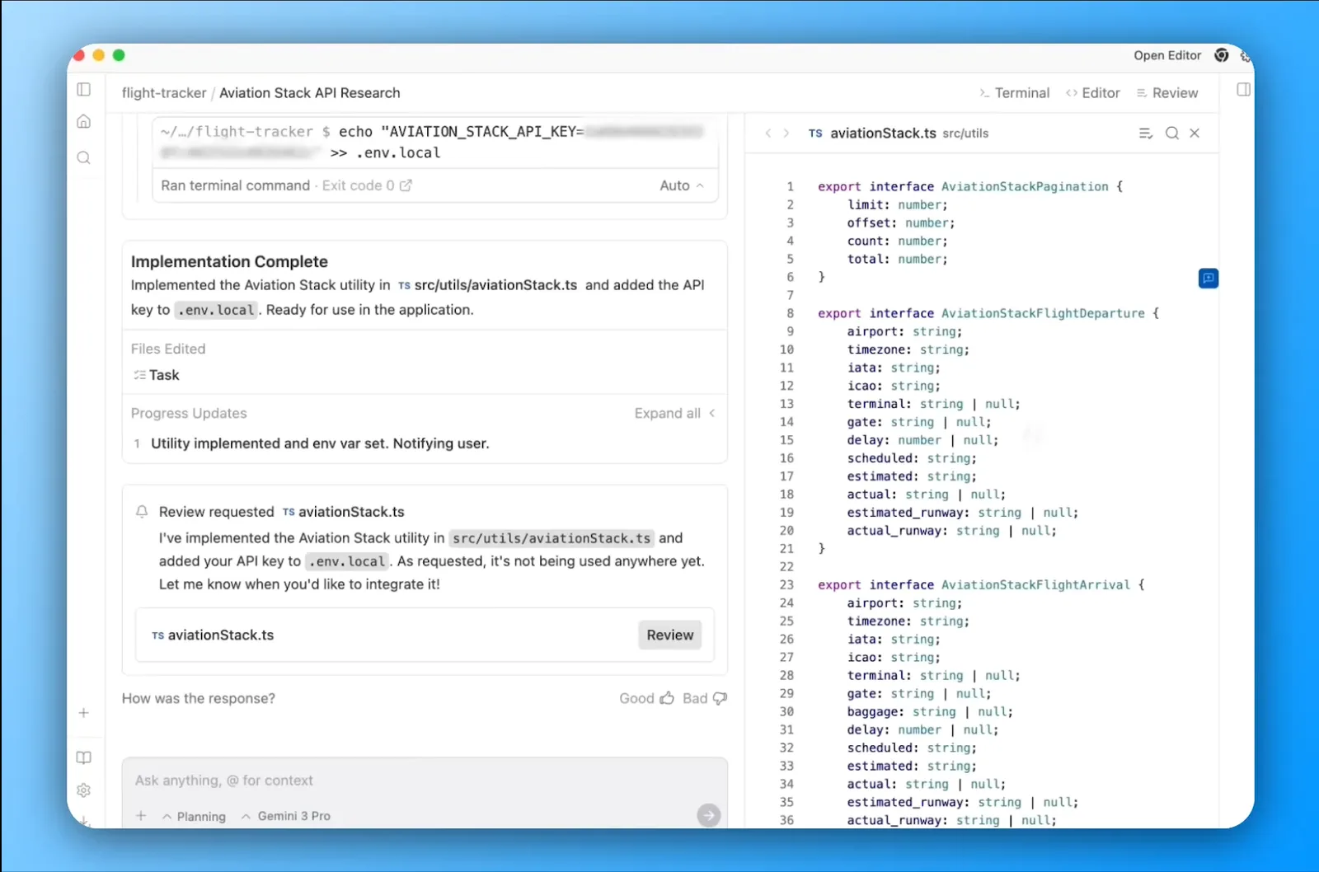Screen dimensions: 1319x872
Task: Click the Review button for aviationStack.ts
Action: (x=670, y=635)
